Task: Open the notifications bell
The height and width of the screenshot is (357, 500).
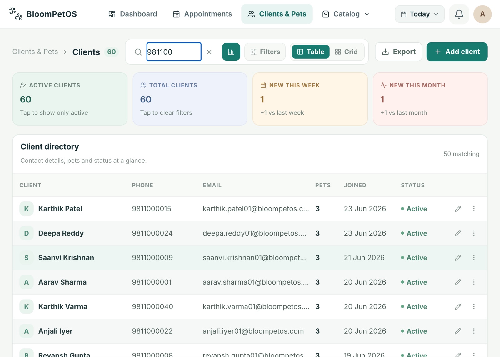Action: pyautogui.click(x=459, y=14)
